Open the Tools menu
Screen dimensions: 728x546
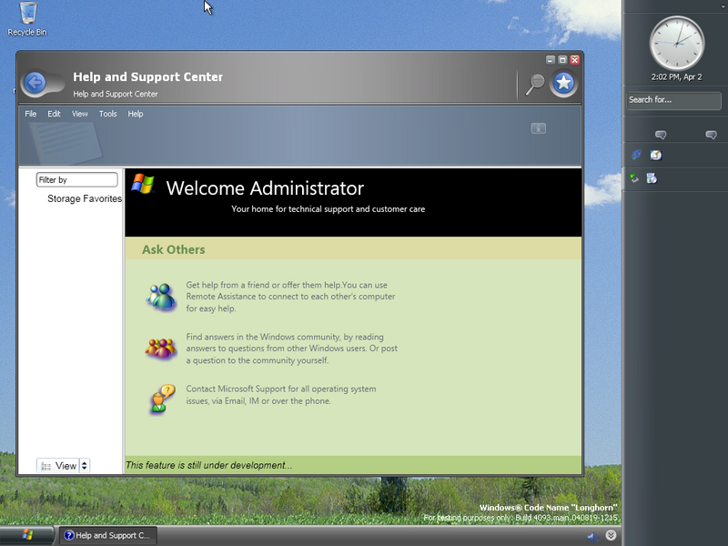107,114
